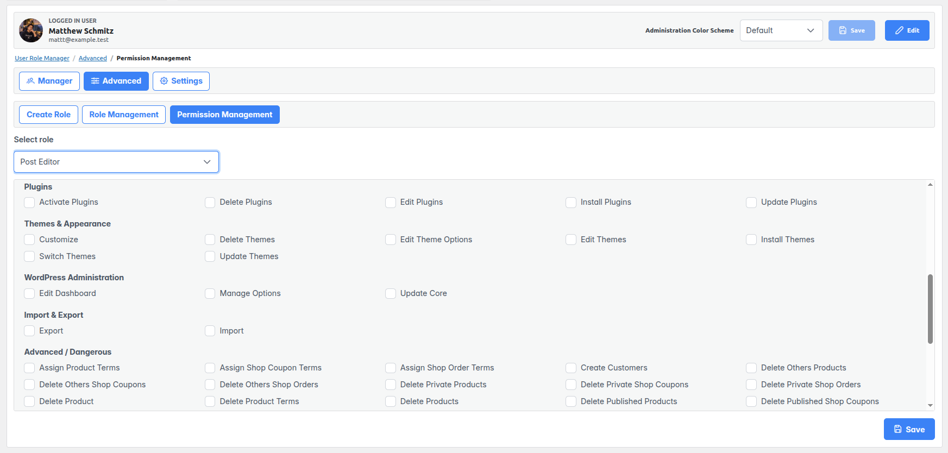Click the permissions list scrollbar thumb
Viewport: 948px width, 453px height.
click(930, 309)
